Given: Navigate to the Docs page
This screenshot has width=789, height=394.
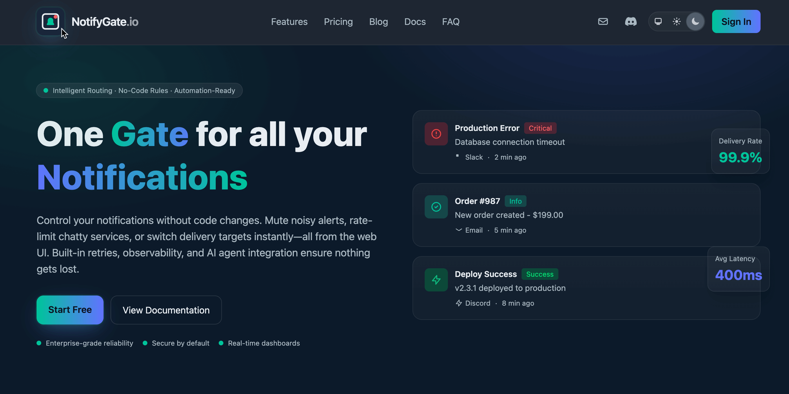Looking at the screenshot, I should coord(415,22).
